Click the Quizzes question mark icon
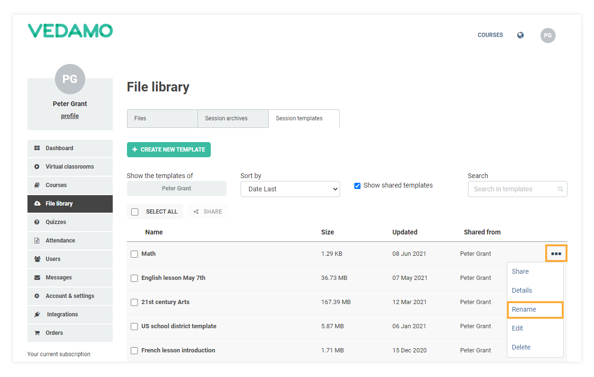Image resolution: width=594 pixels, height=377 pixels. coord(37,222)
